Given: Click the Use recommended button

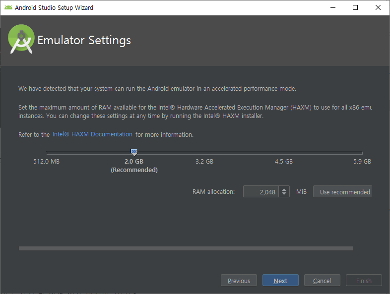Looking at the screenshot, I should [x=342, y=191].
